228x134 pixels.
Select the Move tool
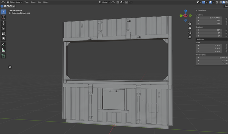point(3,23)
